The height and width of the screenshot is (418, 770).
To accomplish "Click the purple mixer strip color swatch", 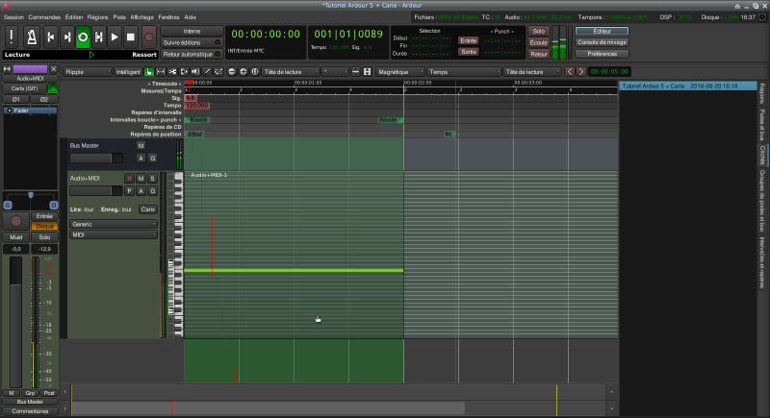I will point(31,69).
